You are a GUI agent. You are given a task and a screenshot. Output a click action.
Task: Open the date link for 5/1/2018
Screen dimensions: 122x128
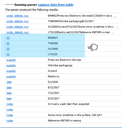click(9, 82)
